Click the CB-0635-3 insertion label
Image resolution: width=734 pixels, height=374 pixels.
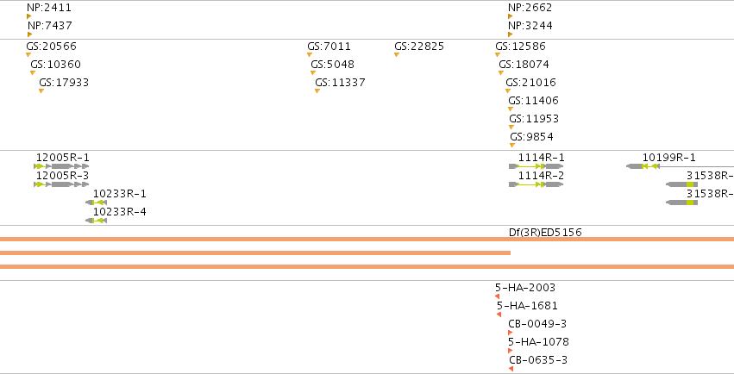click(x=538, y=360)
